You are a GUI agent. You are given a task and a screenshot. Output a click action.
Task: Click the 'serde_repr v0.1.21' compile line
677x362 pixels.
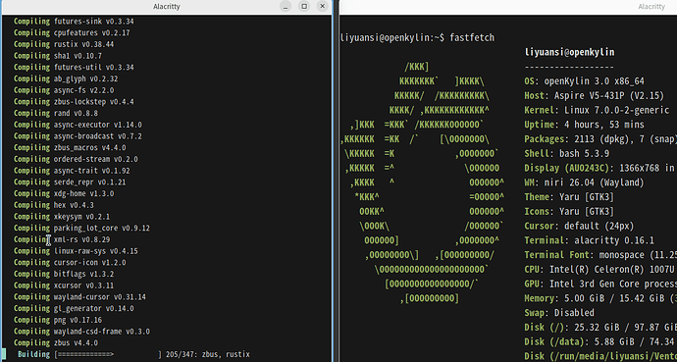click(x=70, y=182)
